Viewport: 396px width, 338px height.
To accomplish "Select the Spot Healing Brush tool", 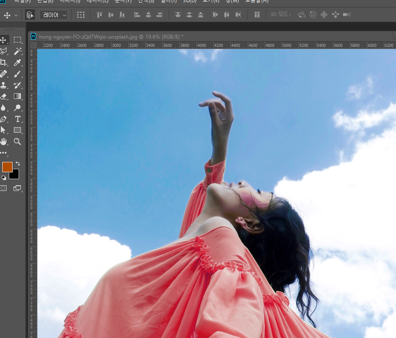I will point(3,74).
